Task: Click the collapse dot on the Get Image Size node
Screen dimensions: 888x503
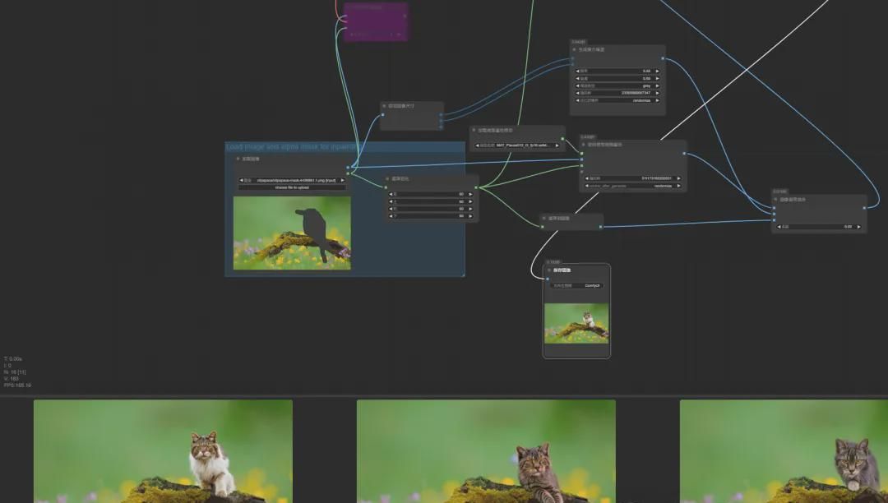Action: [x=385, y=106]
